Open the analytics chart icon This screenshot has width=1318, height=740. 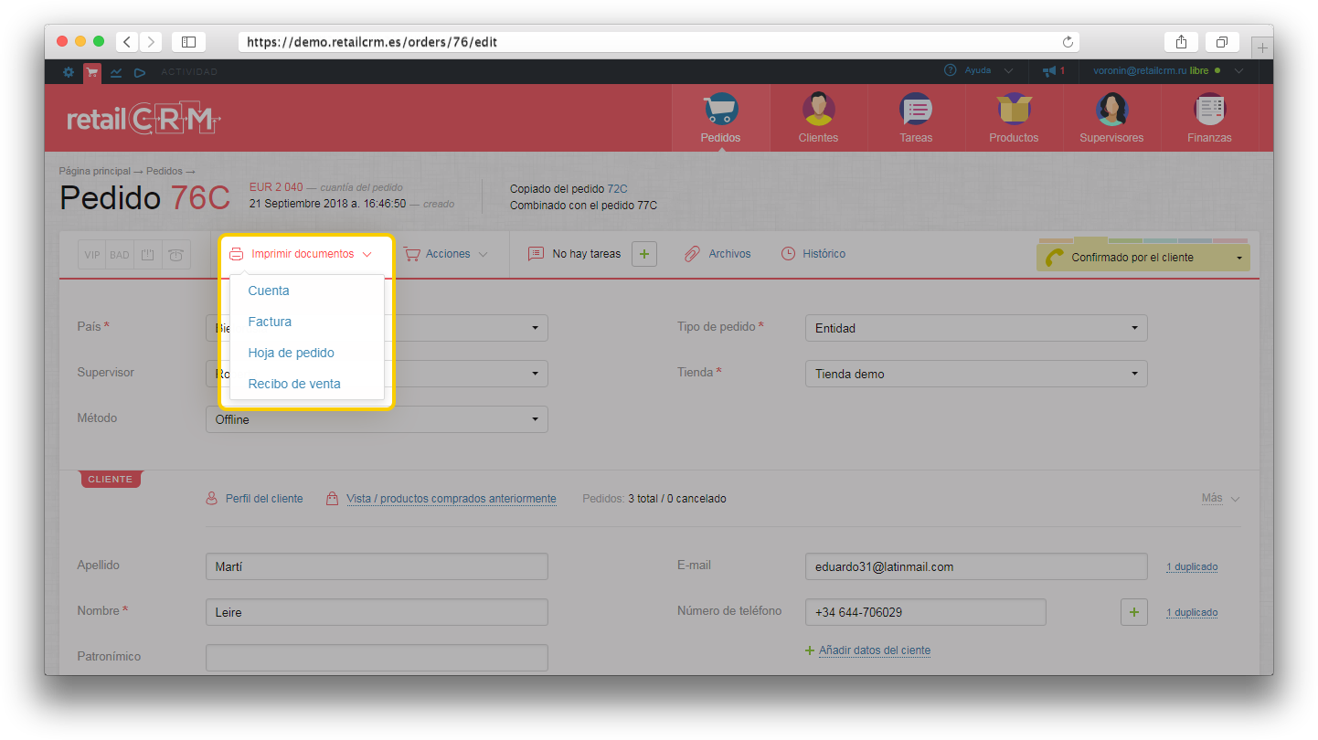tap(116, 71)
